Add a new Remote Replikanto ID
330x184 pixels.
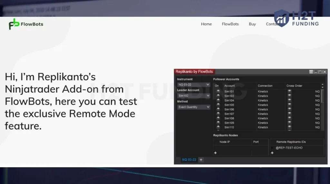[272, 153]
